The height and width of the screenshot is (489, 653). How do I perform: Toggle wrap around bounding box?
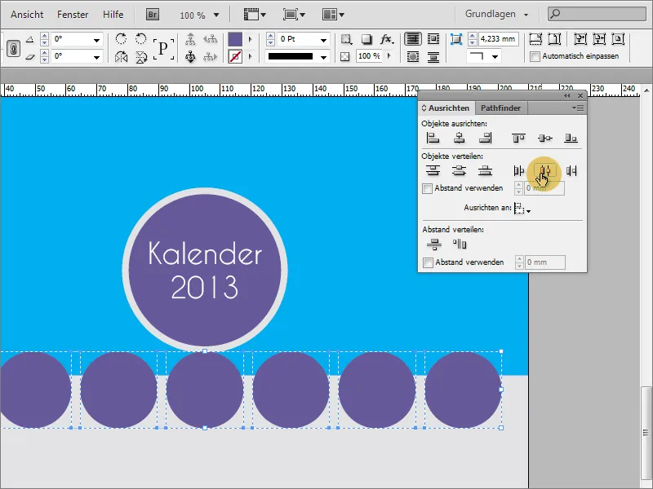point(433,39)
